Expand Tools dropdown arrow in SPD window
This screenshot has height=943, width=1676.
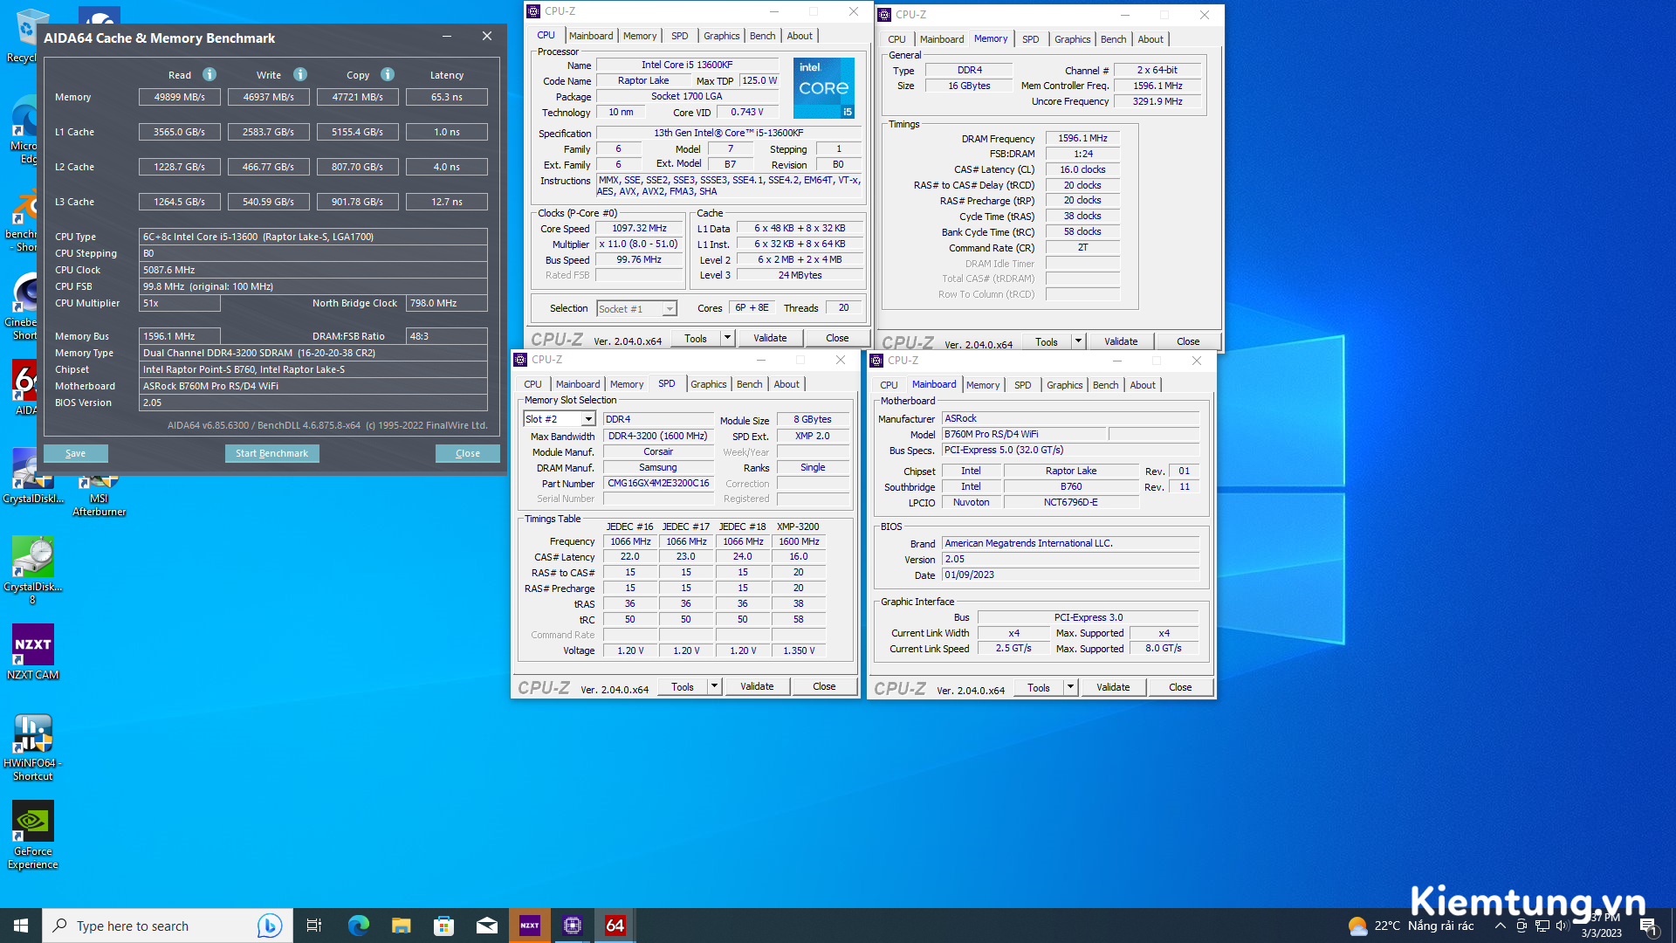click(714, 686)
